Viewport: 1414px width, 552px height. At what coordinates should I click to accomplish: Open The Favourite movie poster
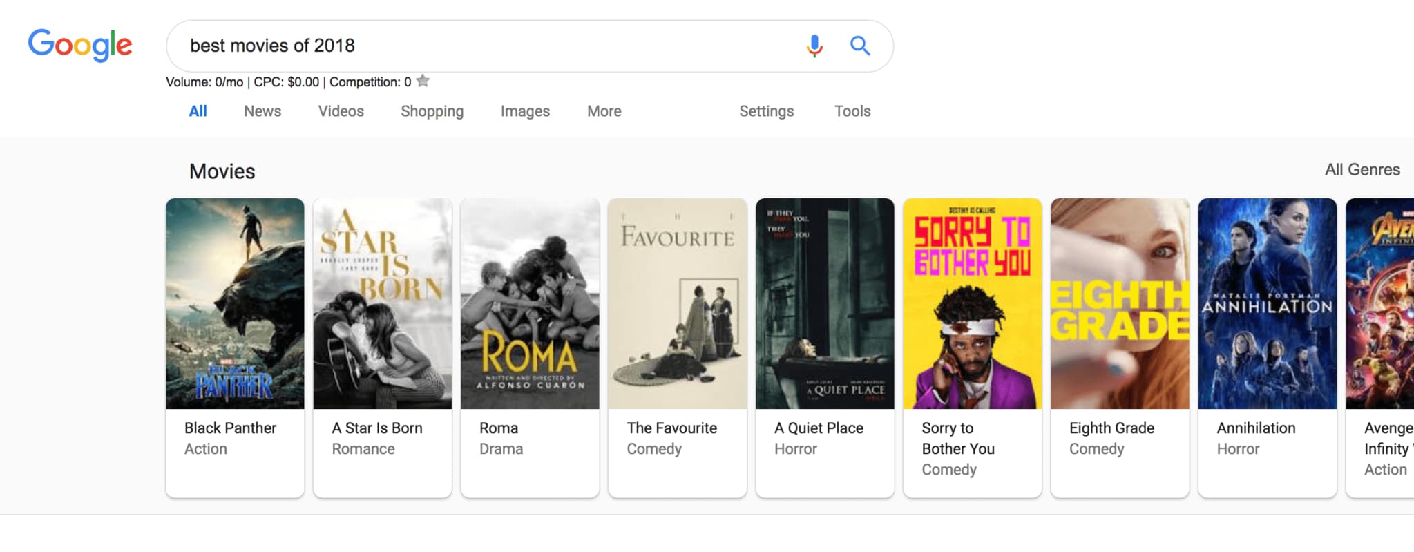[x=678, y=303]
